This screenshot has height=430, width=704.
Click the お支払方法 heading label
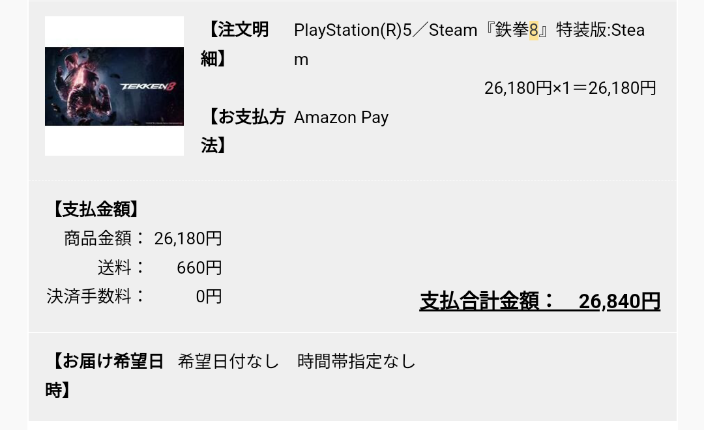pos(243,131)
